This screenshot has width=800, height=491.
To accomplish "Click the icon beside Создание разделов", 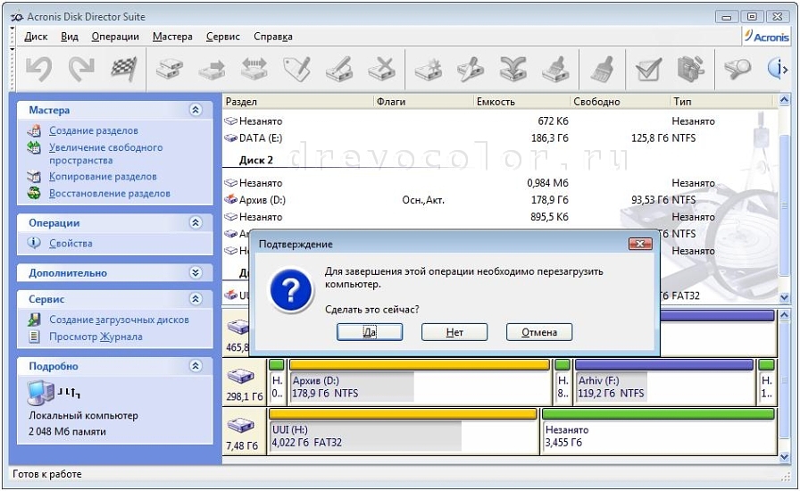I will [34, 130].
